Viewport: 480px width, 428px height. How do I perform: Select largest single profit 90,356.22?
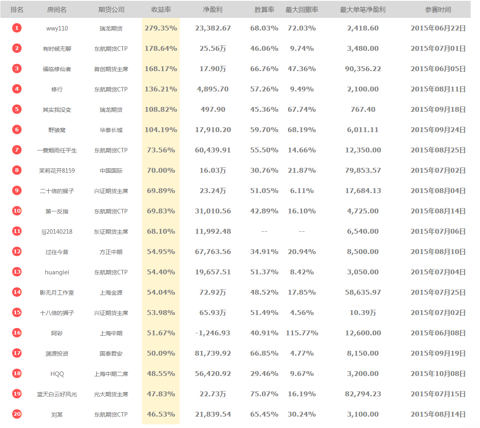point(363,69)
